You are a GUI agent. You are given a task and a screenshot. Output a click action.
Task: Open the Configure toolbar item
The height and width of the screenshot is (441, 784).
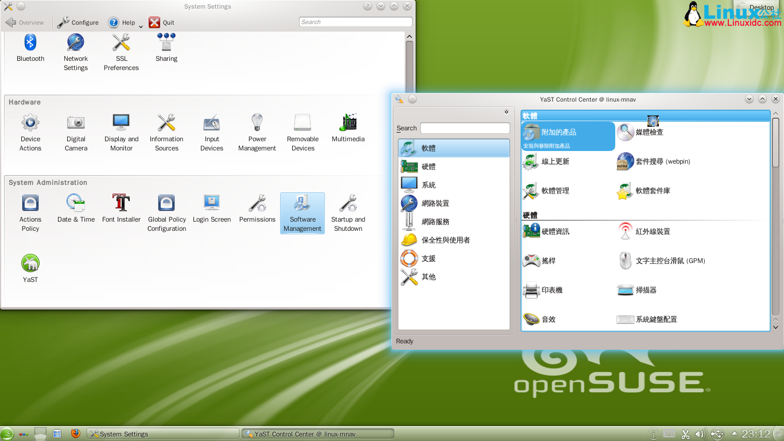pos(78,22)
